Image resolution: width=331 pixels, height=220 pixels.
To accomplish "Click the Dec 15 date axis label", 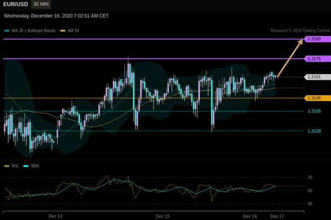I will [x=163, y=216].
